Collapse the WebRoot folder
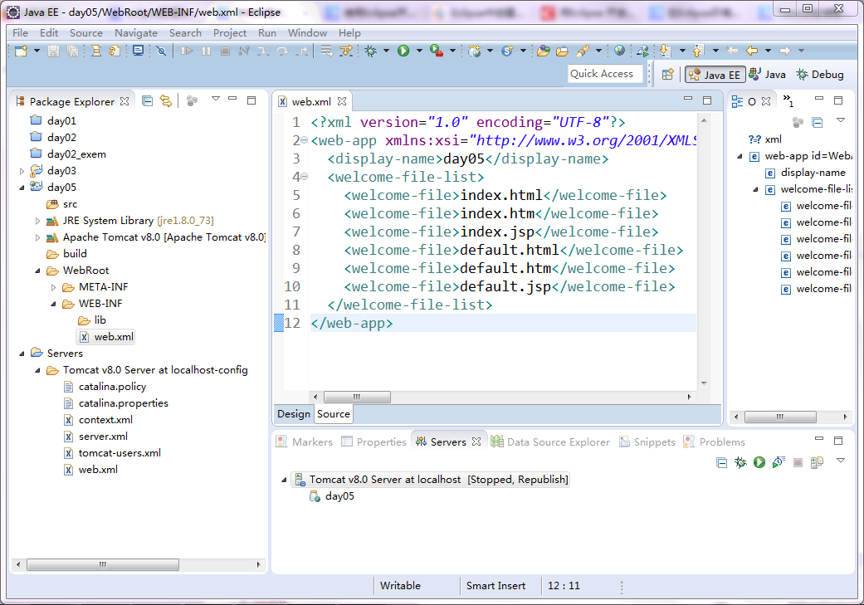The width and height of the screenshot is (864, 605). tap(37, 271)
